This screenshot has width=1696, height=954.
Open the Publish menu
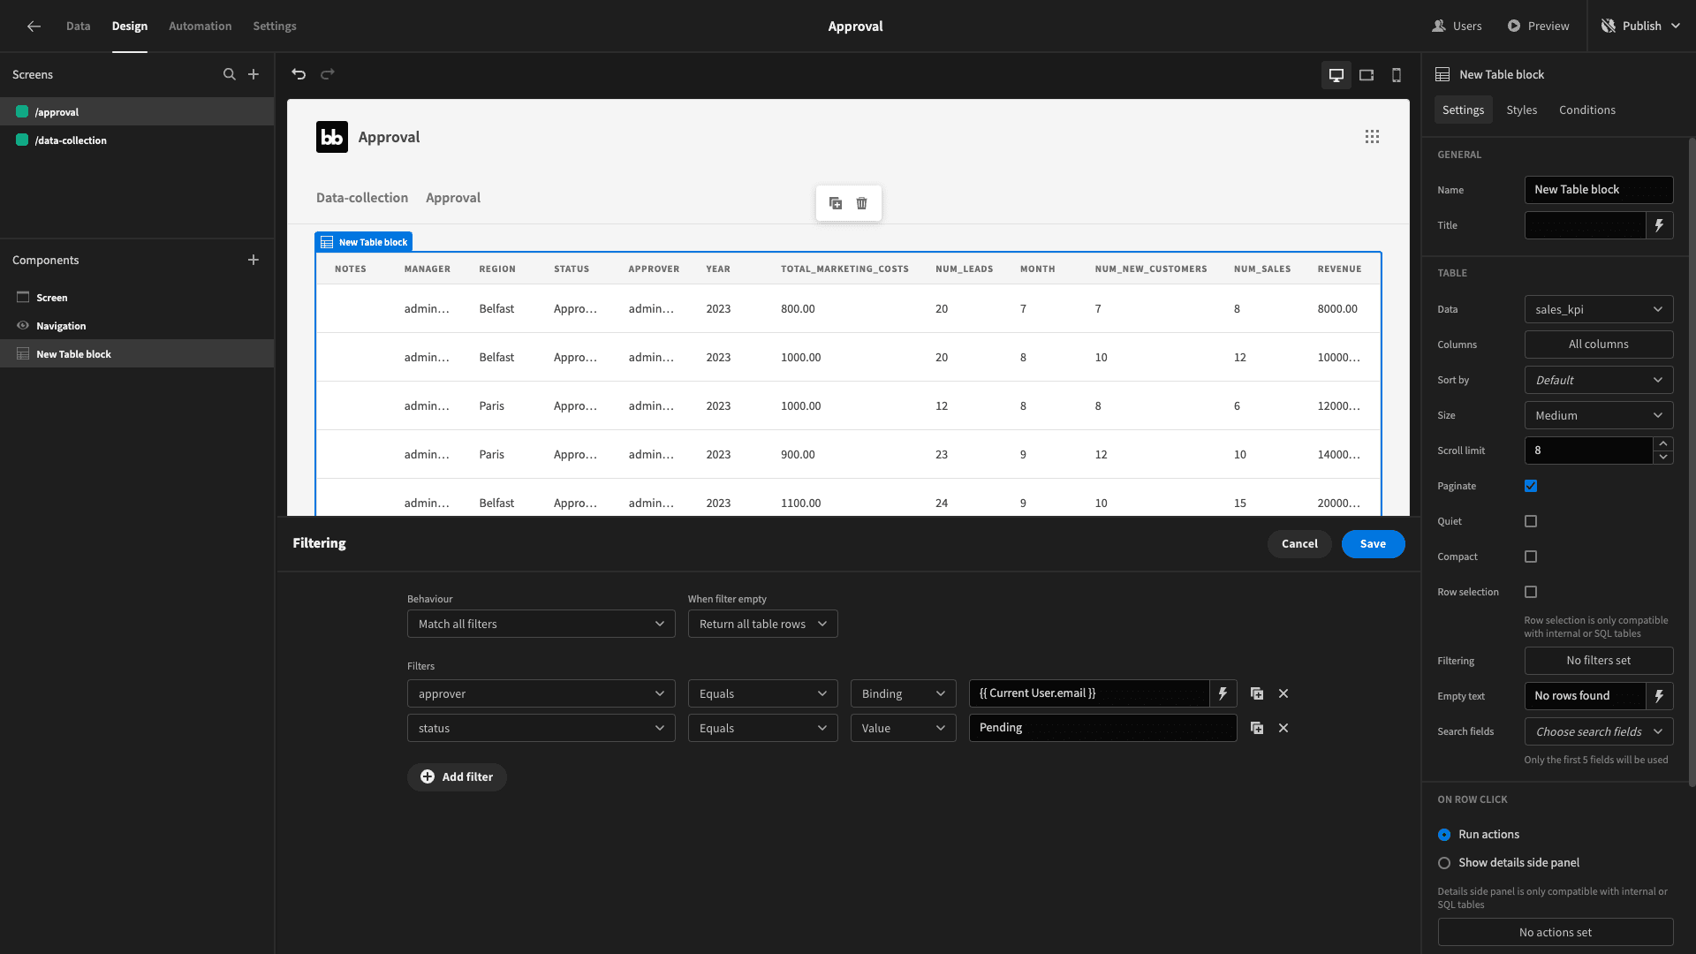[1642, 26]
